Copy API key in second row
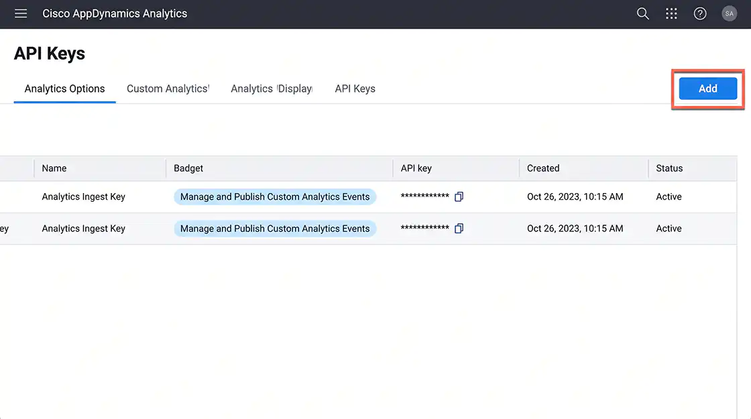751x419 pixels. [x=459, y=229]
